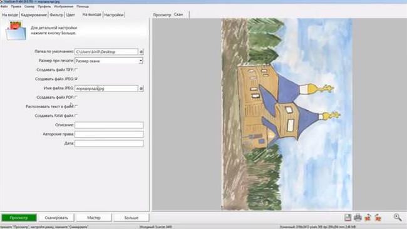Click the printer icon in bottom toolbar
The width and height of the screenshot is (407, 229).
pyautogui.click(x=358, y=217)
